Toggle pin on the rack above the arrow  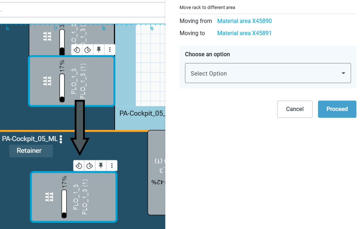pyautogui.click(x=99, y=50)
